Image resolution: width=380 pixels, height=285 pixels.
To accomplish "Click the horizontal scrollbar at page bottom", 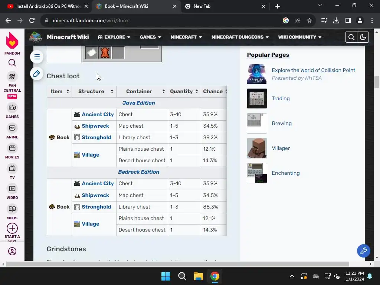I will (177, 264).
